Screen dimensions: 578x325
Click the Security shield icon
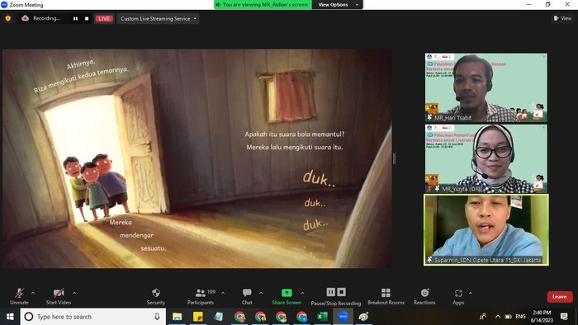[156, 293]
